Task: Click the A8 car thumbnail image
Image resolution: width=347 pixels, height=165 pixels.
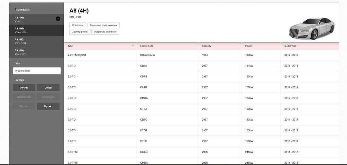Action: (x=312, y=28)
